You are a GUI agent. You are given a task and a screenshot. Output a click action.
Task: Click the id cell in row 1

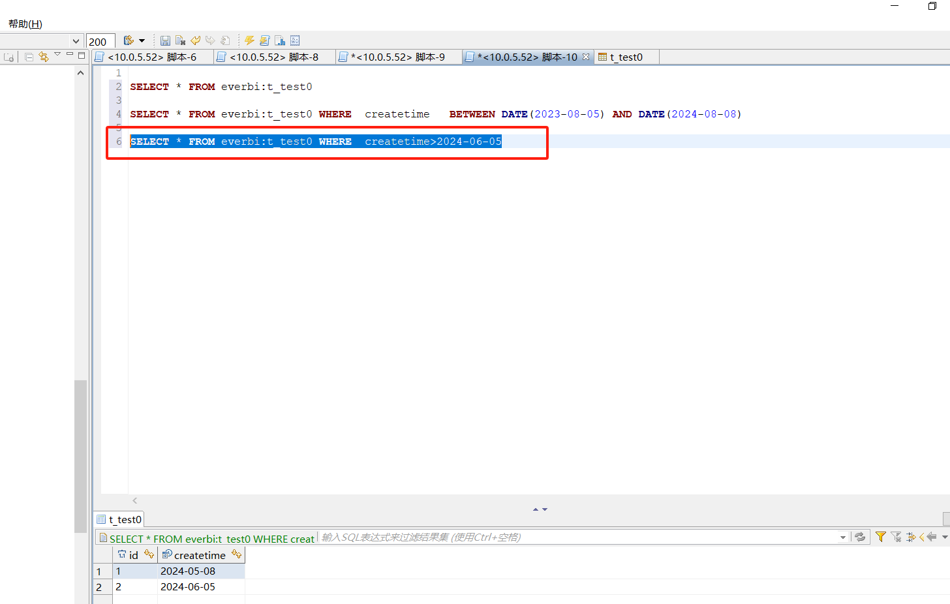coord(135,571)
